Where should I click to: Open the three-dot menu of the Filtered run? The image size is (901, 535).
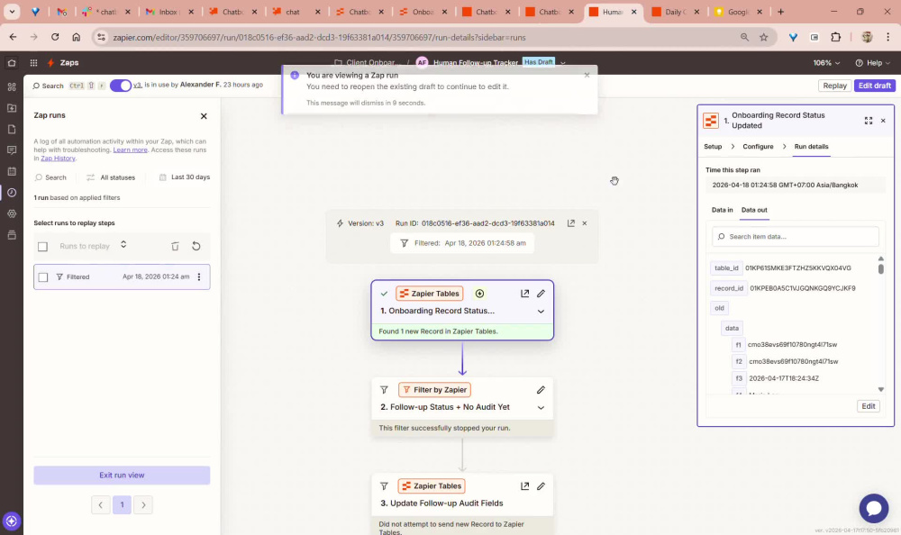[x=199, y=277]
